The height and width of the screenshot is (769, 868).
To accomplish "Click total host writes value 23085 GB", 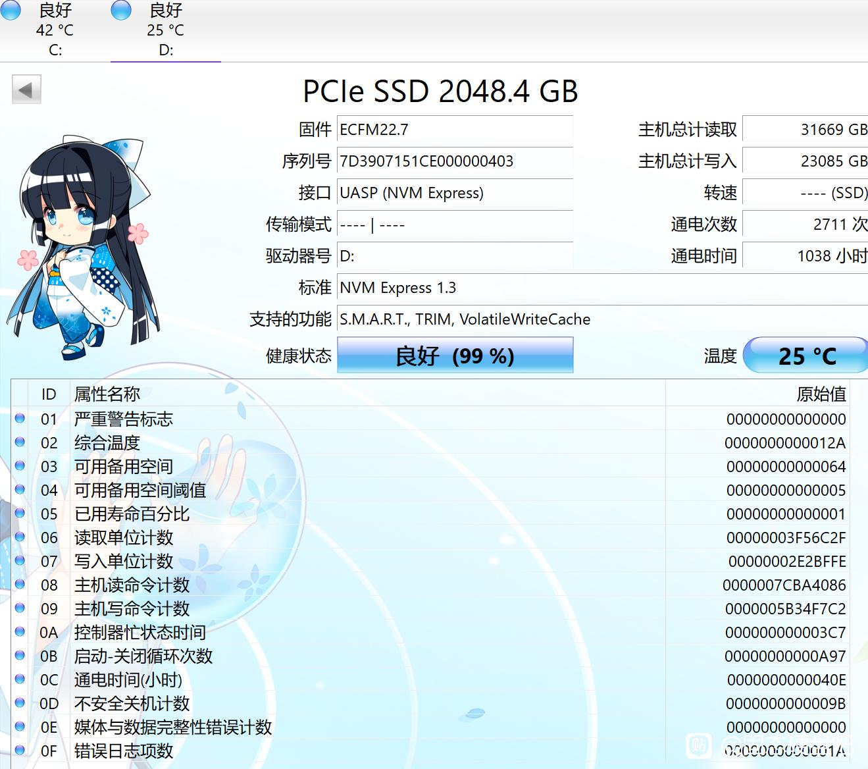I will 805,161.
